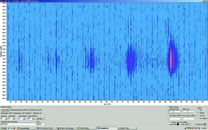Click the unit text field showing ions/ex.
Viewport: 208px width, 130px height.
(x=40, y=124)
